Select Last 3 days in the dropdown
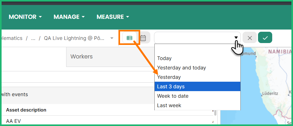 (171, 86)
